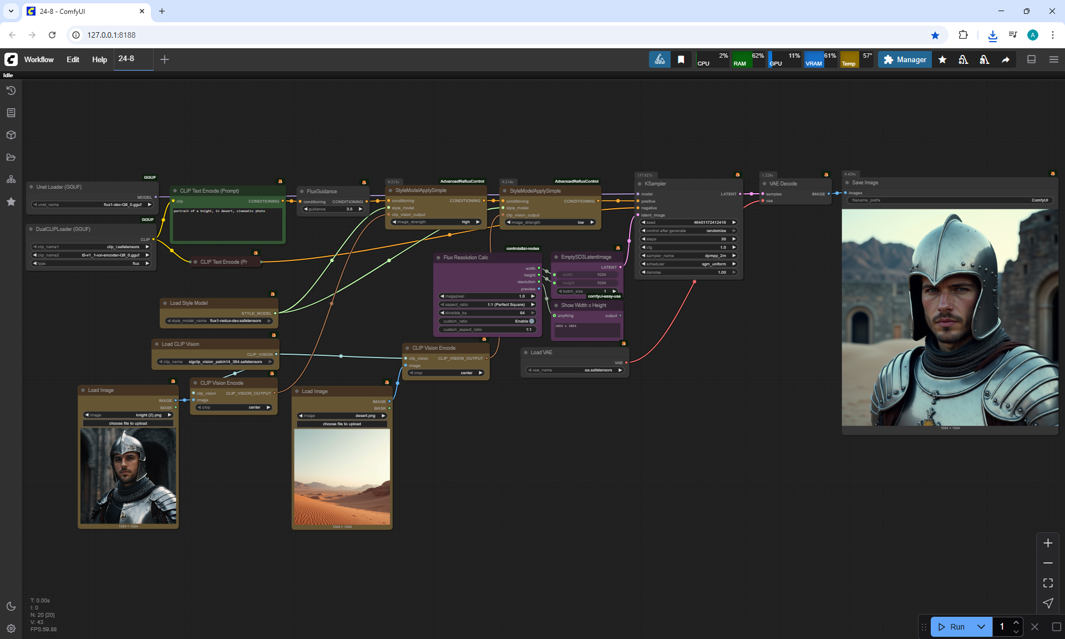Viewport: 1065px width, 639px height.
Task: Click the prompt text field in CLIP Text Encode
Action: tap(227, 225)
